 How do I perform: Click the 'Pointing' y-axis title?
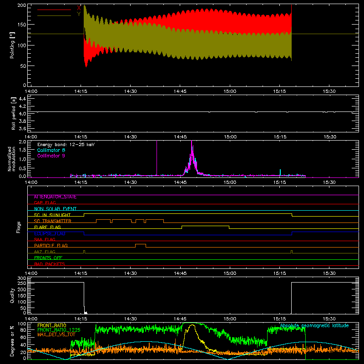pos(12,45)
